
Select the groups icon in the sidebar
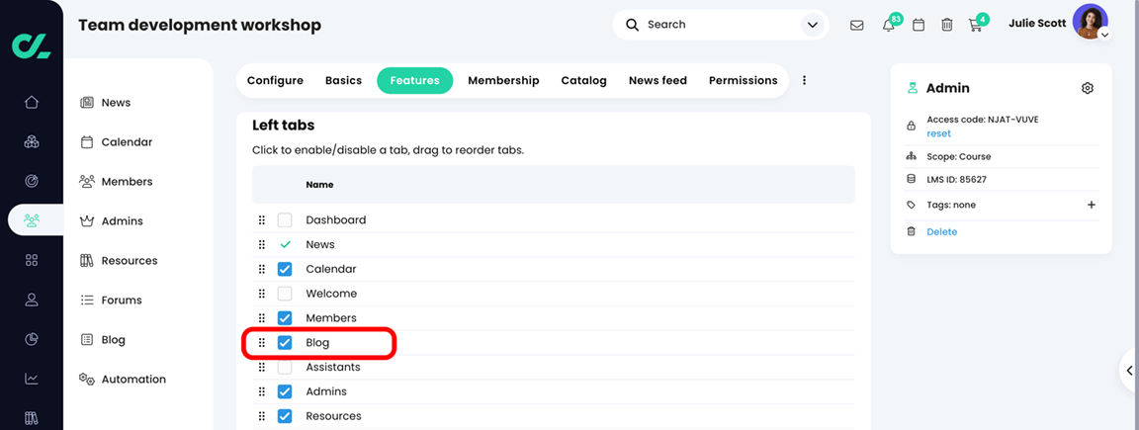[32, 220]
